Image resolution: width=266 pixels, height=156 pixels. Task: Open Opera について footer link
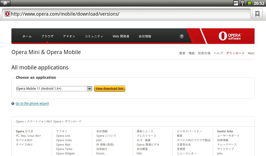106,136
